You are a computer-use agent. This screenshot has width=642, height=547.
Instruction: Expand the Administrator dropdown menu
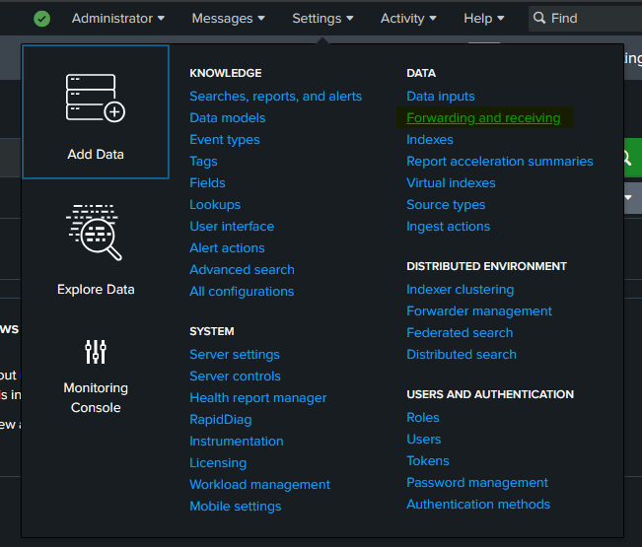pos(118,19)
